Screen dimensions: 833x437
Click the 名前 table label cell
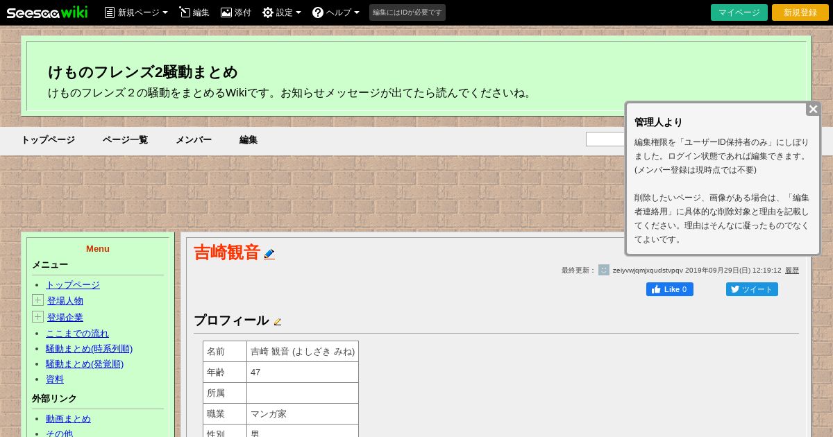pos(225,352)
